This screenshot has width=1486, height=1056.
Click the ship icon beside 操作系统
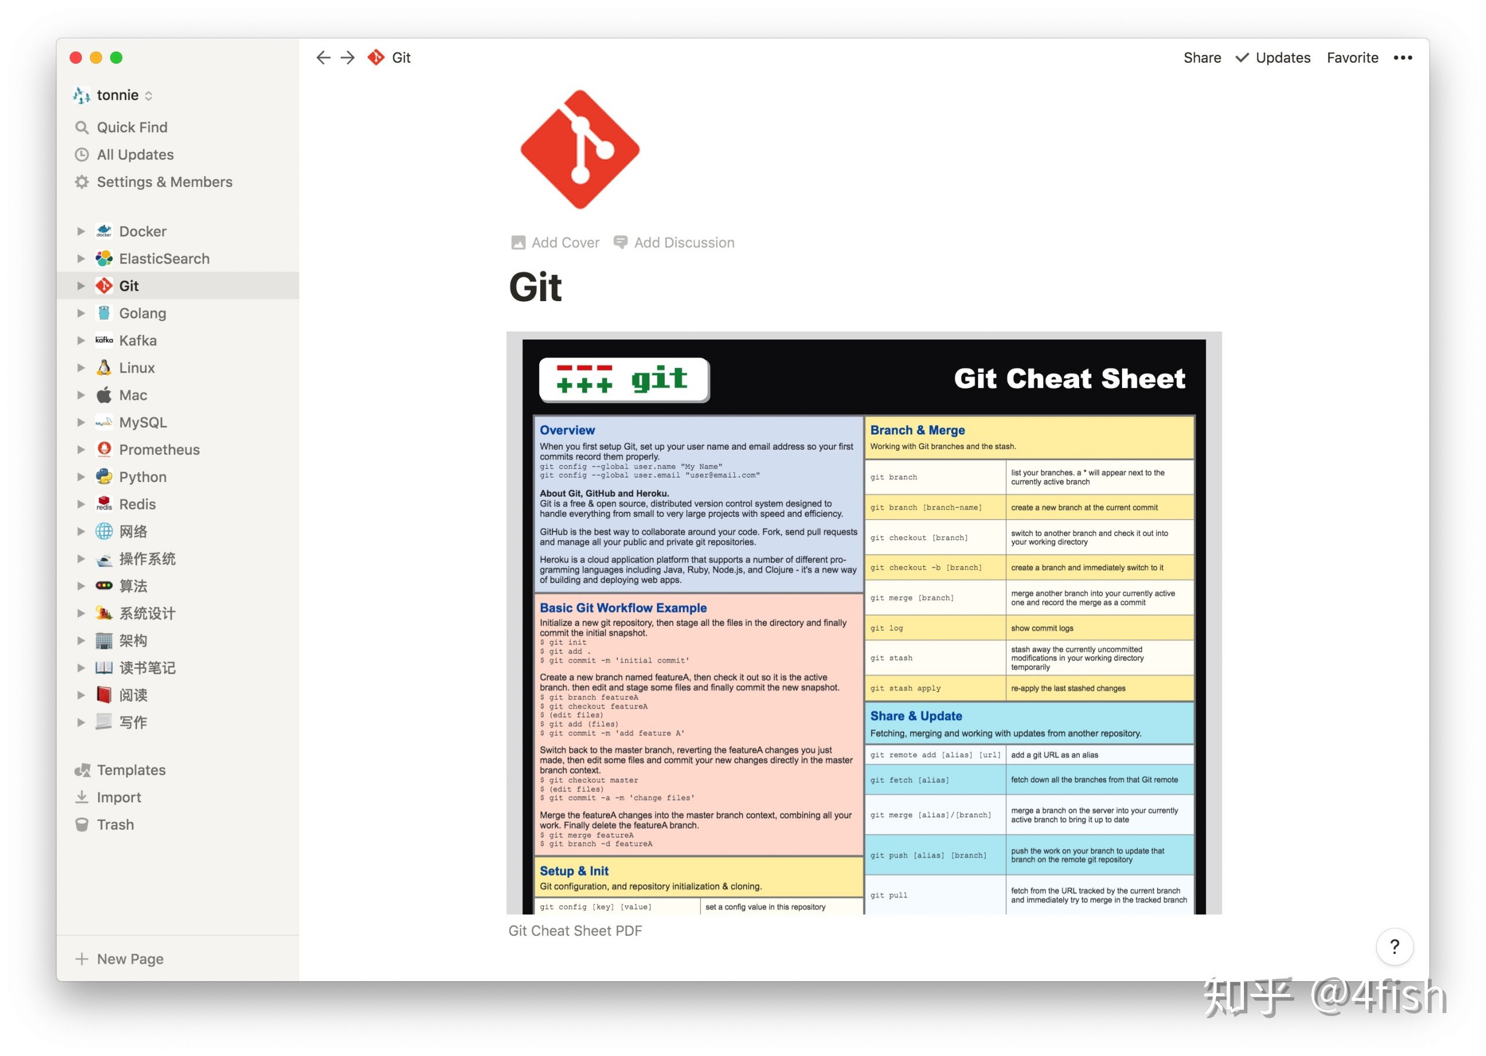point(104,559)
